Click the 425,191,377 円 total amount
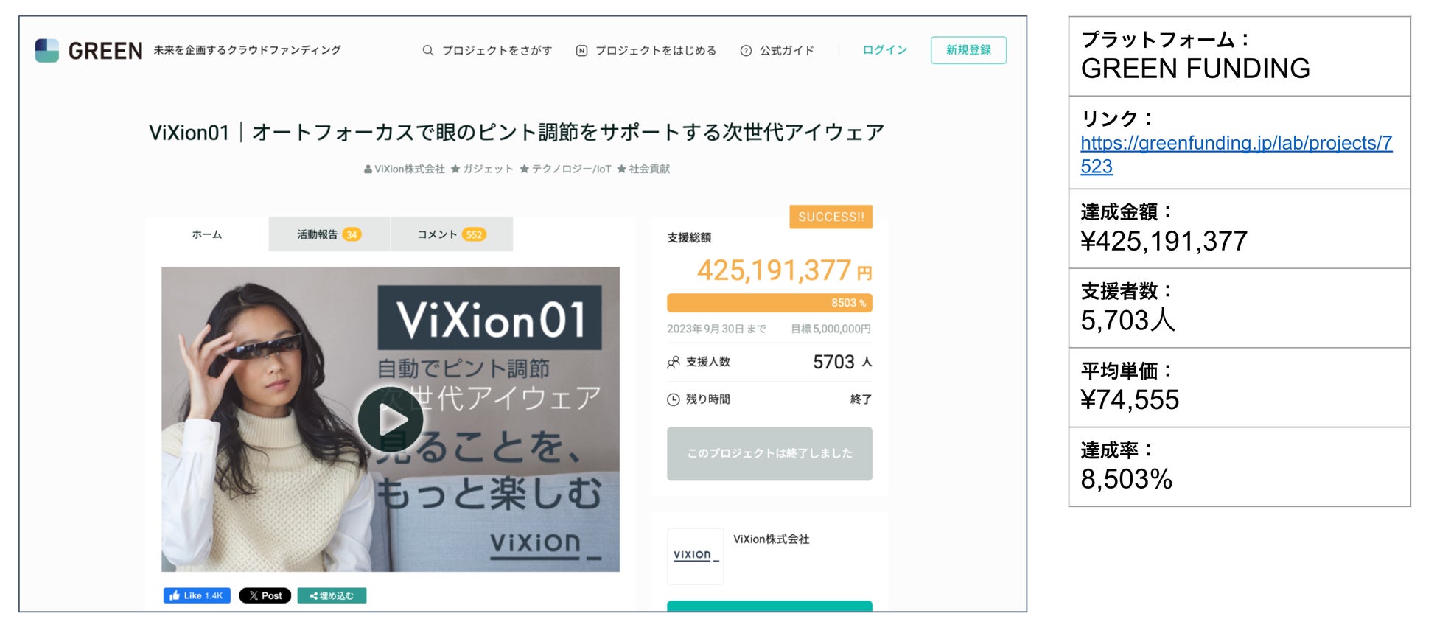 [x=784, y=270]
